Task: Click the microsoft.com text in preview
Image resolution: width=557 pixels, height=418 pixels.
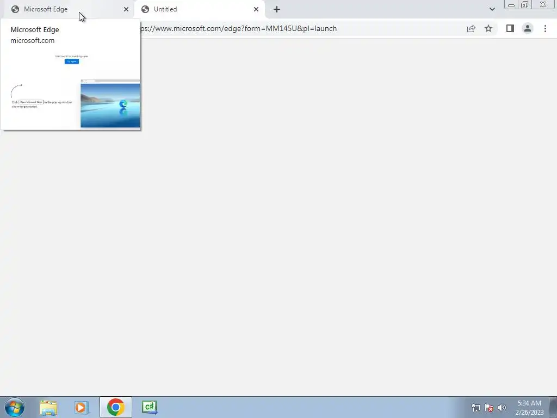Action: point(32,40)
